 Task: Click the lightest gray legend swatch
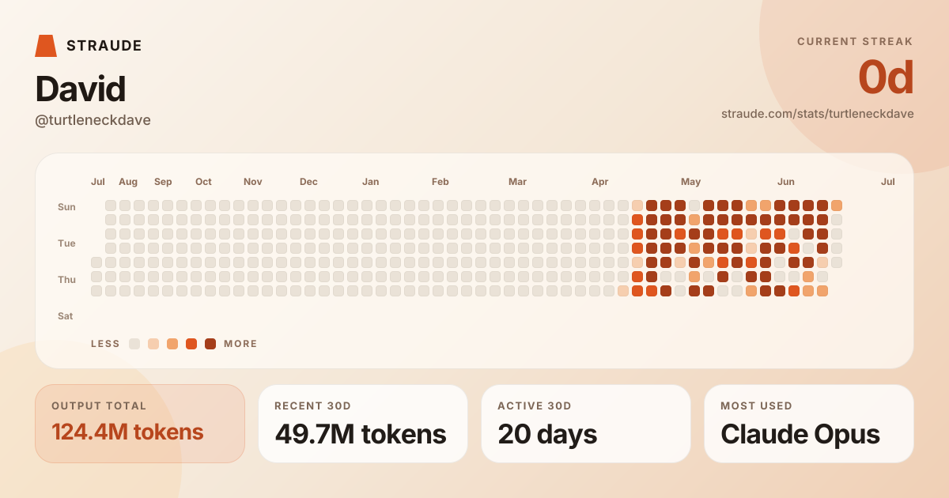point(134,344)
